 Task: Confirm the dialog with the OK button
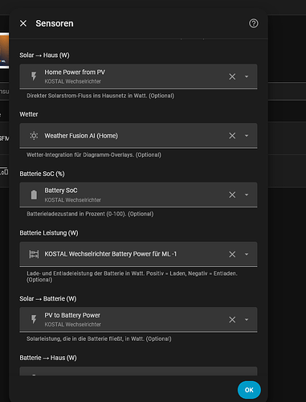tap(249, 390)
